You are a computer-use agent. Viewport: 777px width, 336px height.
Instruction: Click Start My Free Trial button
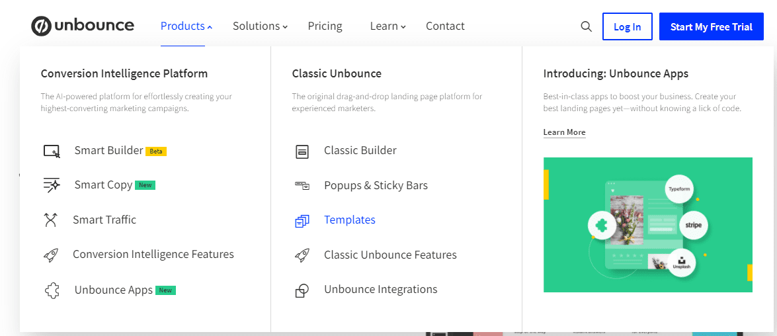pos(711,26)
